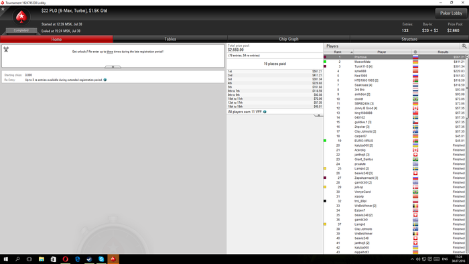Click the favorite star icon at top-left
This screenshot has height=264, width=469.
pos(3,9)
